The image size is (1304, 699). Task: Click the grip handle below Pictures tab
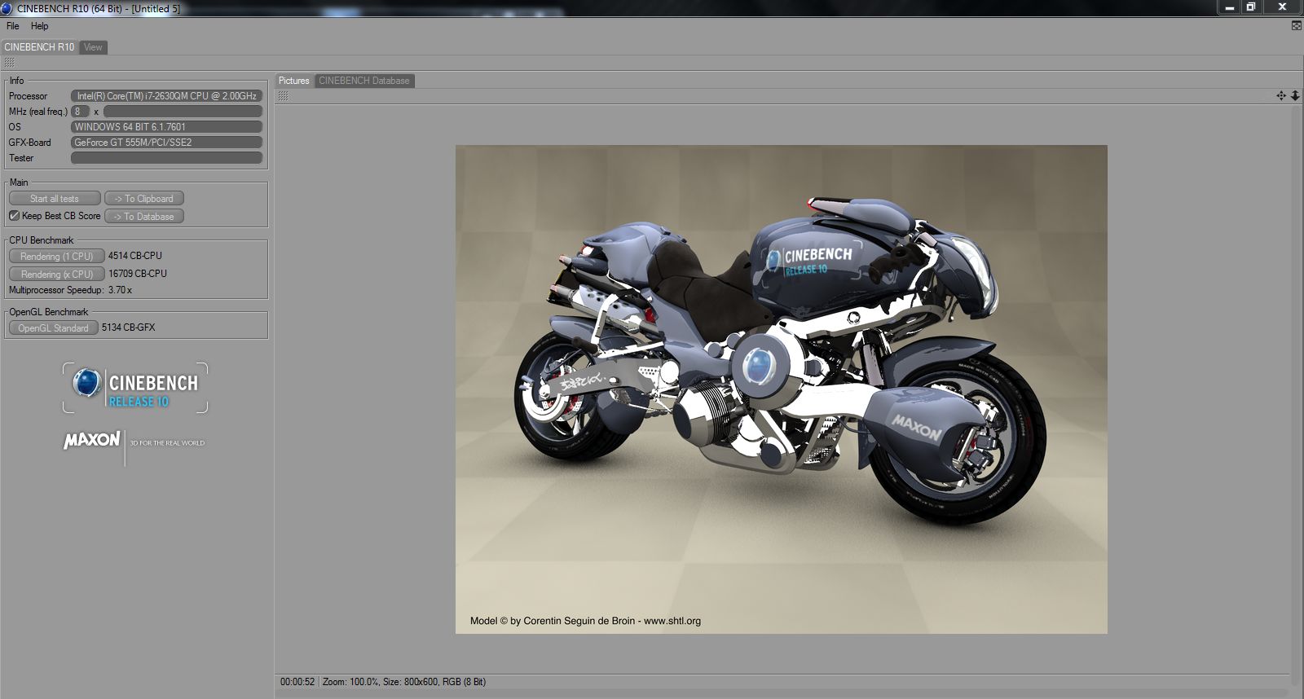(283, 96)
